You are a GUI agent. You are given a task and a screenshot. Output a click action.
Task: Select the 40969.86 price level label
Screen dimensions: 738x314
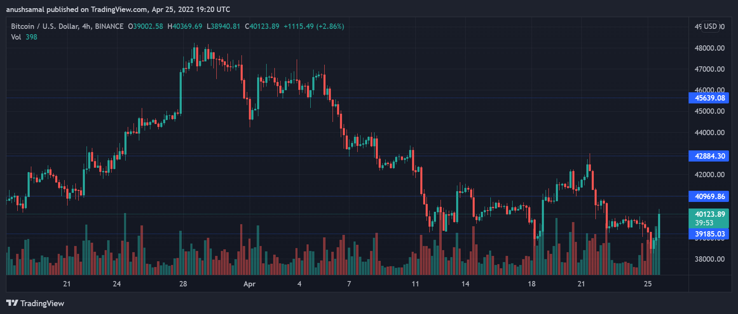pos(709,197)
